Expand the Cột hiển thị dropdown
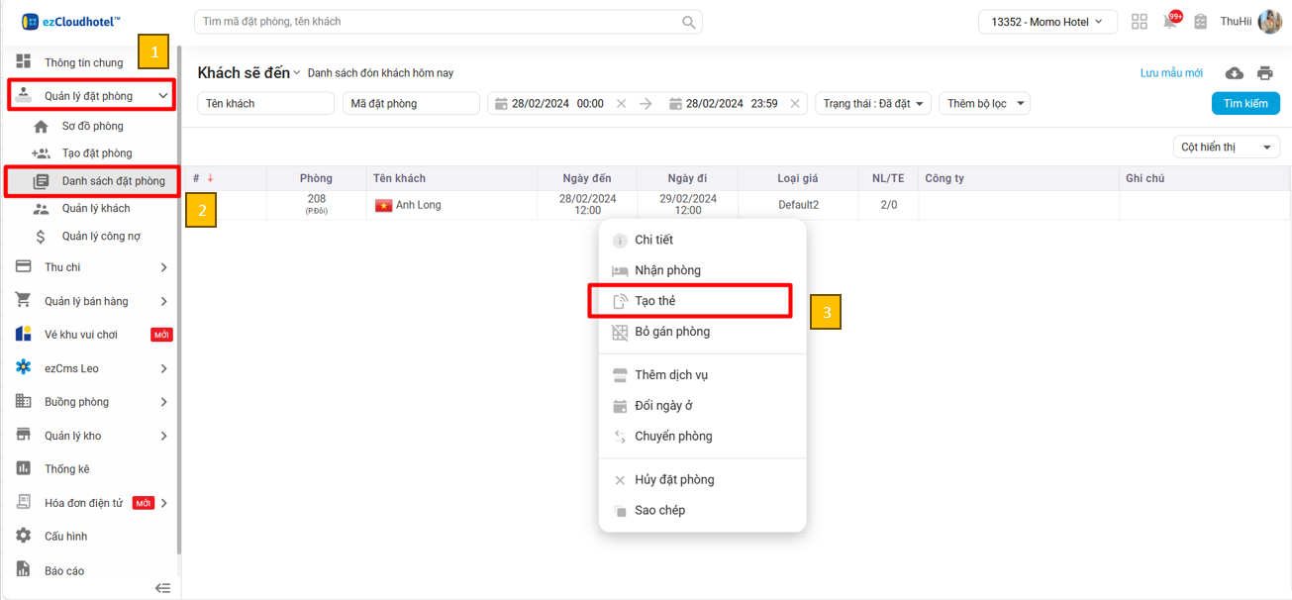The width and height of the screenshot is (1292, 600). (1226, 148)
